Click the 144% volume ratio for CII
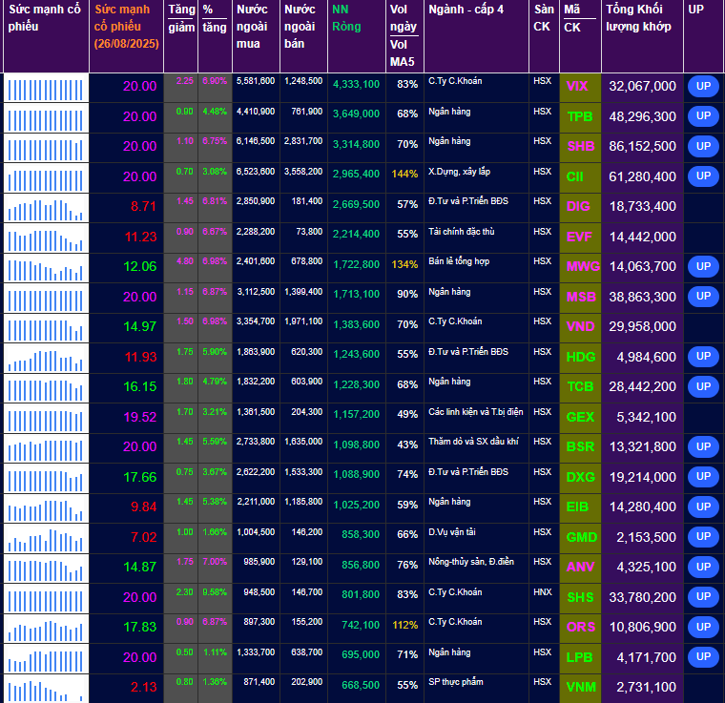 pos(404,174)
